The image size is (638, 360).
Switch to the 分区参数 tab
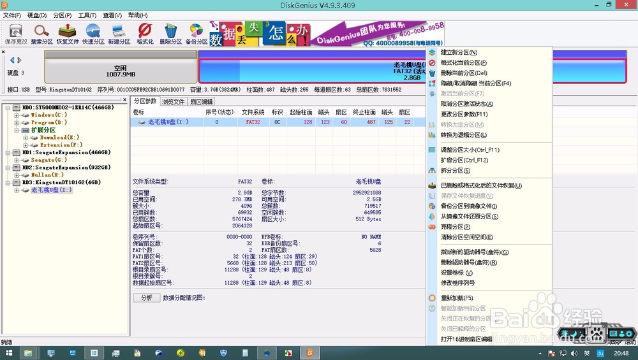click(x=145, y=101)
